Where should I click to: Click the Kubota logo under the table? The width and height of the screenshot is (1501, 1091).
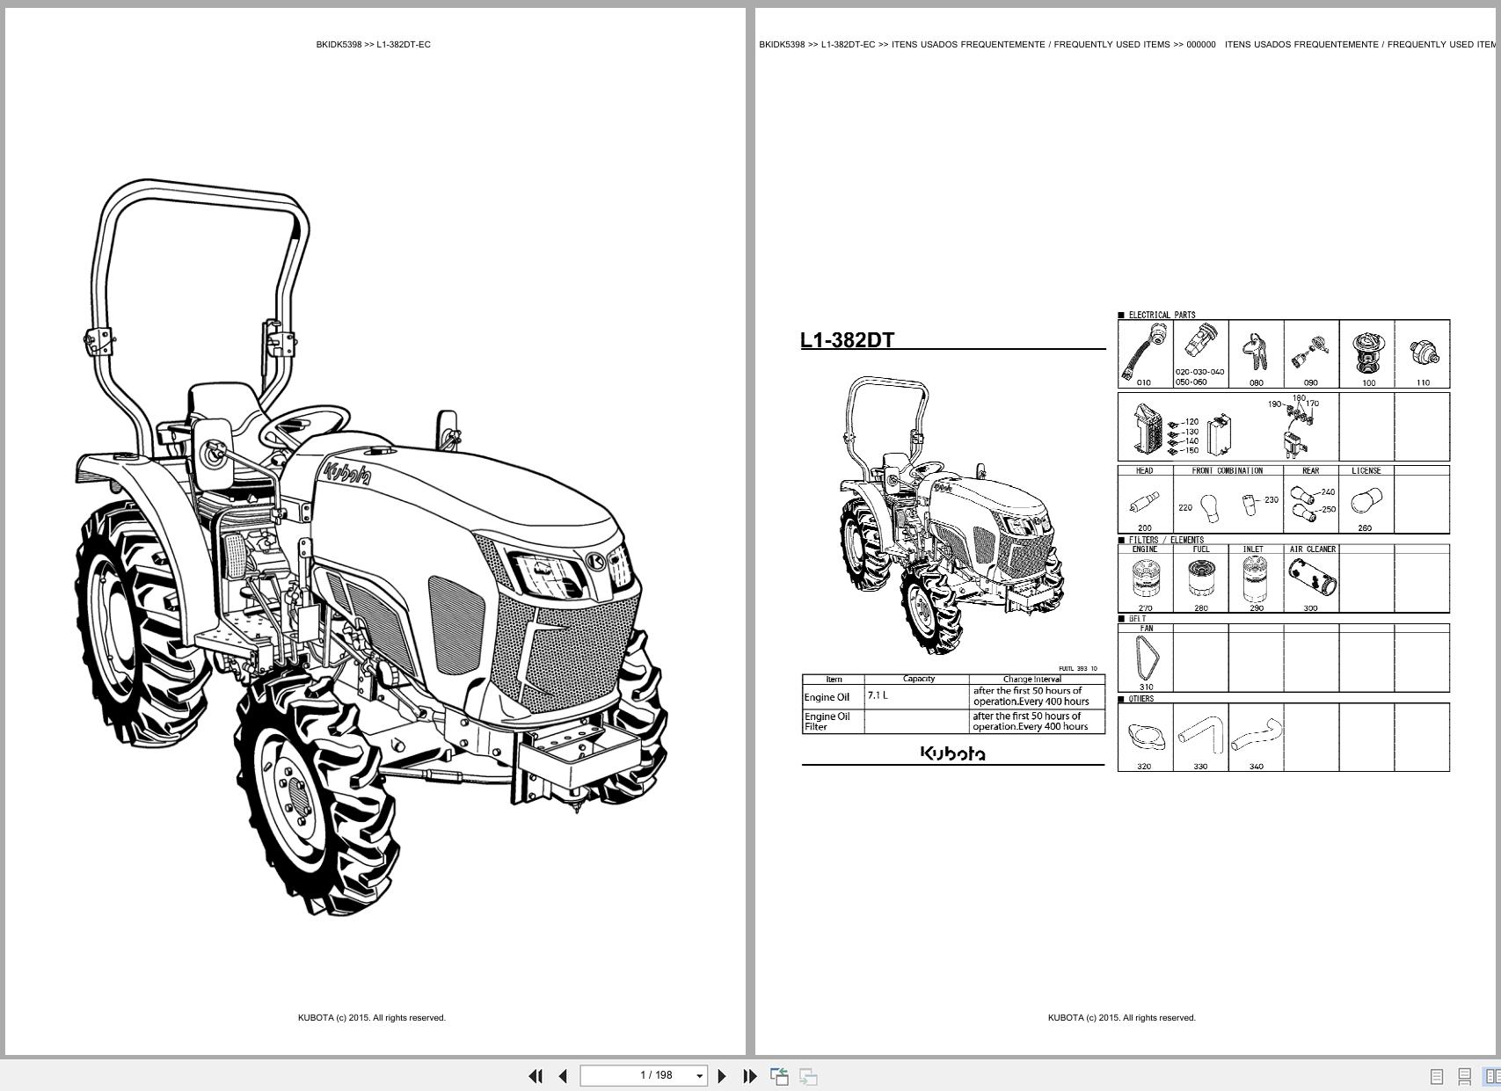coord(952,753)
